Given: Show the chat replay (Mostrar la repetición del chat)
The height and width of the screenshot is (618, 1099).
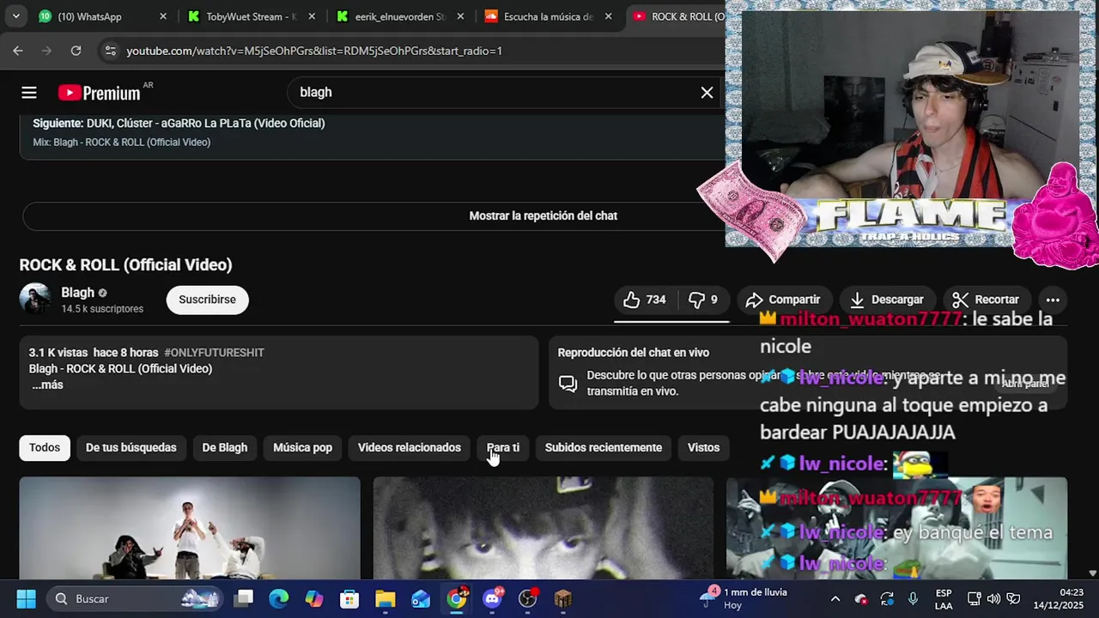Looking at the screenshot, I should click(x=543, y=215).
